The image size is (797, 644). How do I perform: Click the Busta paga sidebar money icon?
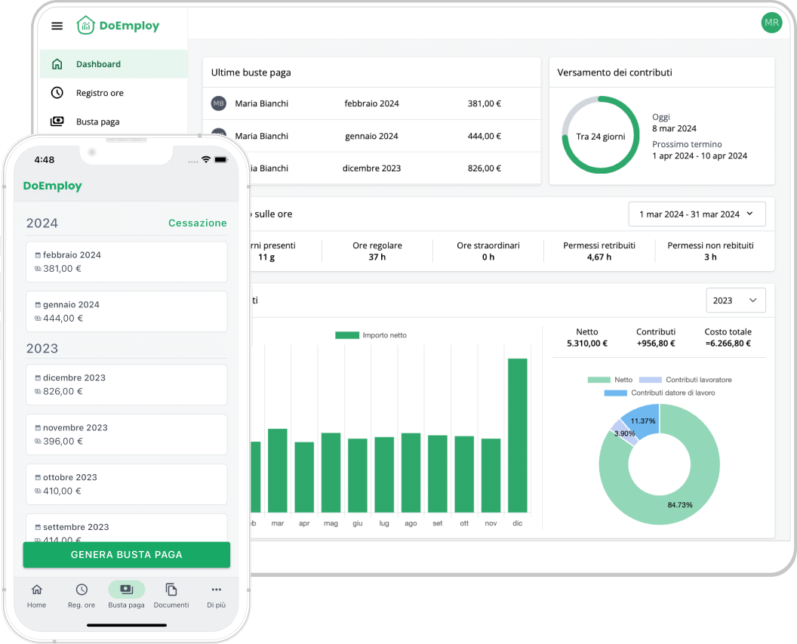[57, 122]
